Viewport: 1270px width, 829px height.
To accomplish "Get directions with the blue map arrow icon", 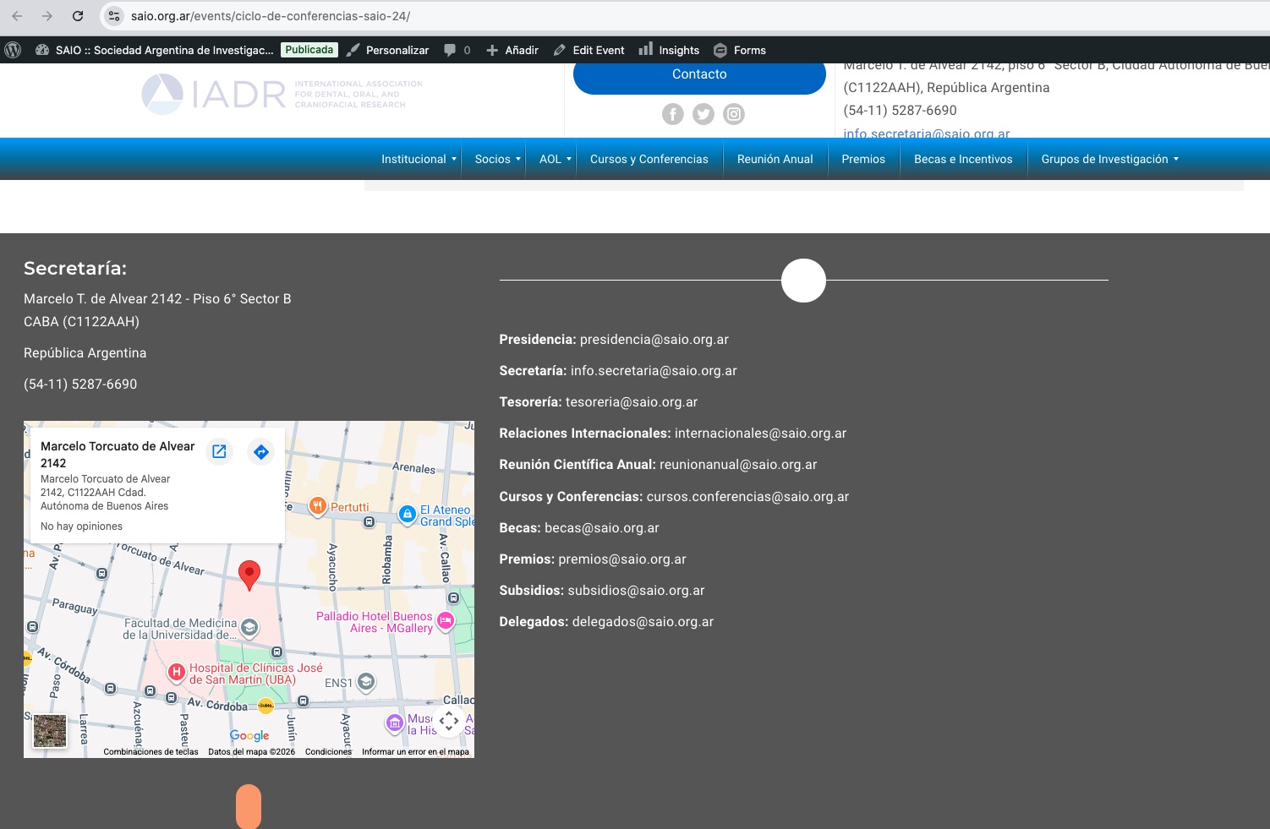I will (261, 452).
